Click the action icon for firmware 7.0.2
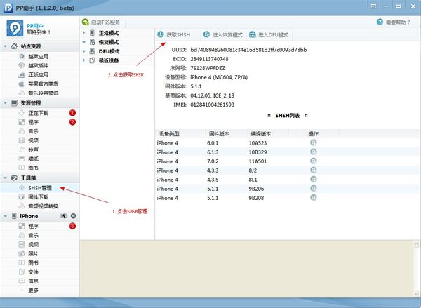 coord(313,161)
